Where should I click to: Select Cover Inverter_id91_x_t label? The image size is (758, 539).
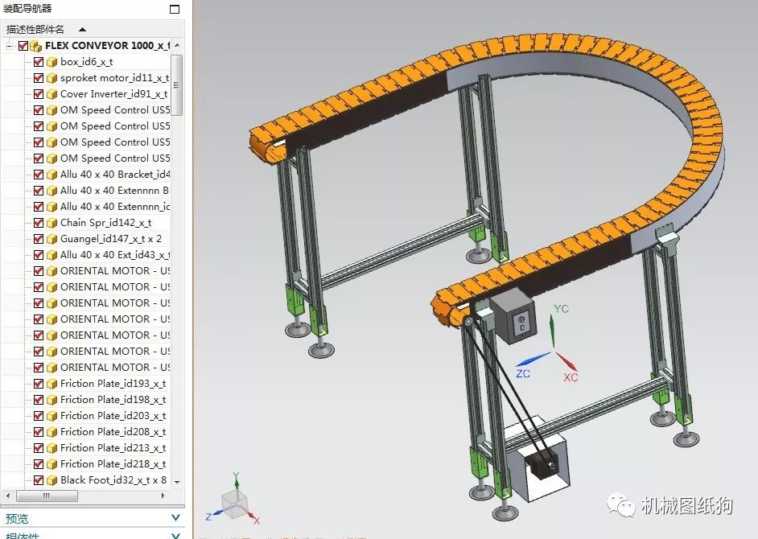113,94
